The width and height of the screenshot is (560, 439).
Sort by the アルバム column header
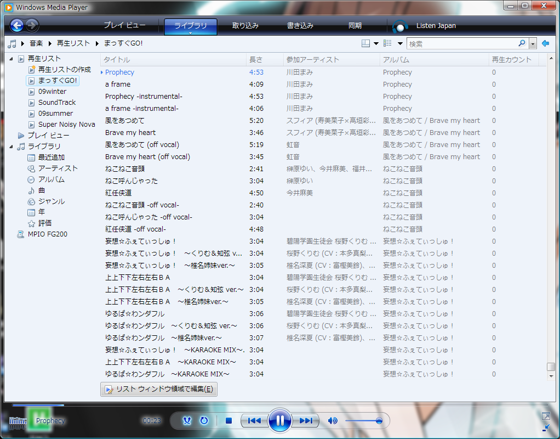(x=435, y=60)
